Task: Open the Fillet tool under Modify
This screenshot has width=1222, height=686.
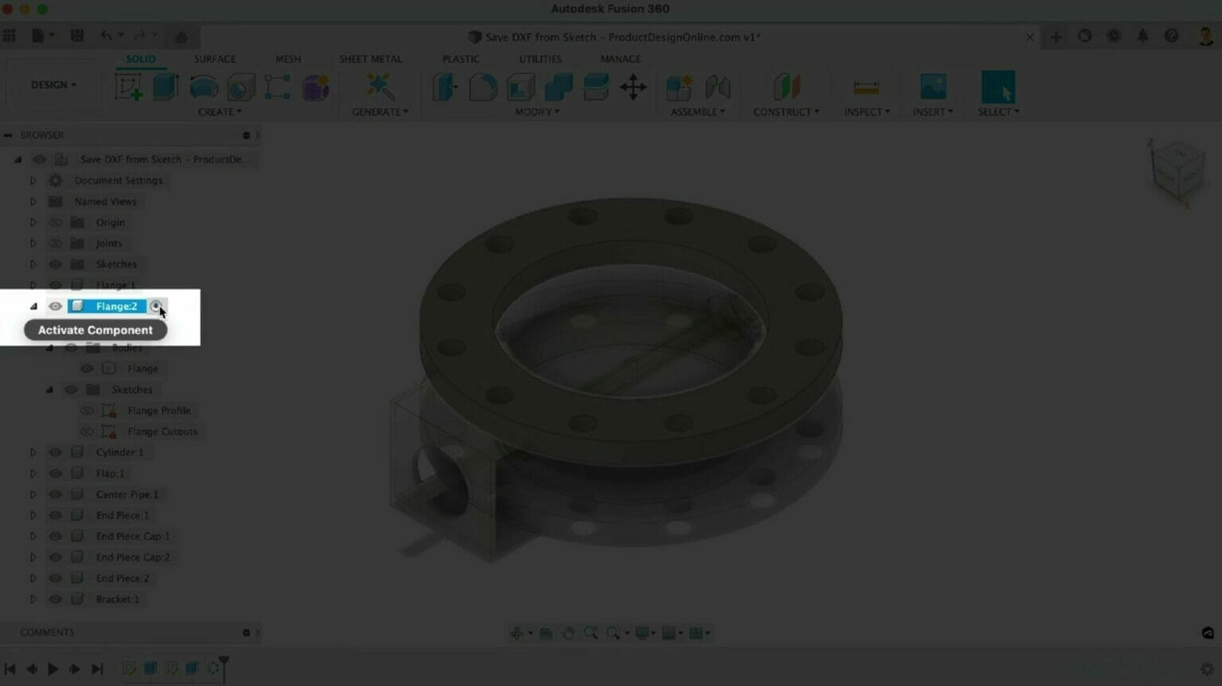Action: pos(484,87)
